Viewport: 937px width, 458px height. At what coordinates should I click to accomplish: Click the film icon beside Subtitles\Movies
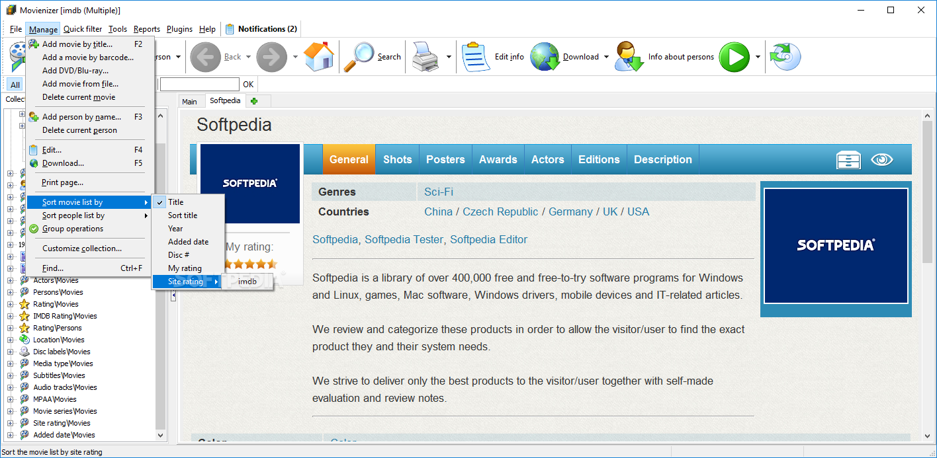pos(24,375)
